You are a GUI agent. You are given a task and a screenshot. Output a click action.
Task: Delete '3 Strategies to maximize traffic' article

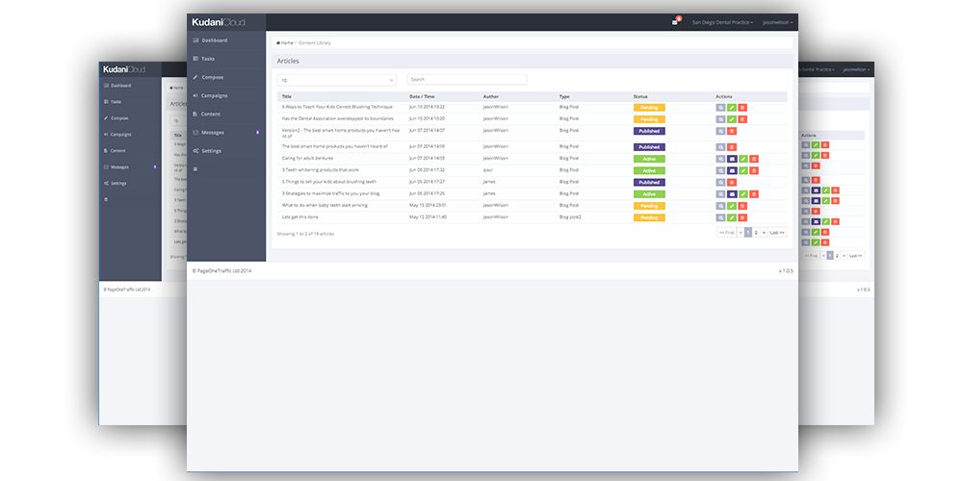click(x=754, y=194)
